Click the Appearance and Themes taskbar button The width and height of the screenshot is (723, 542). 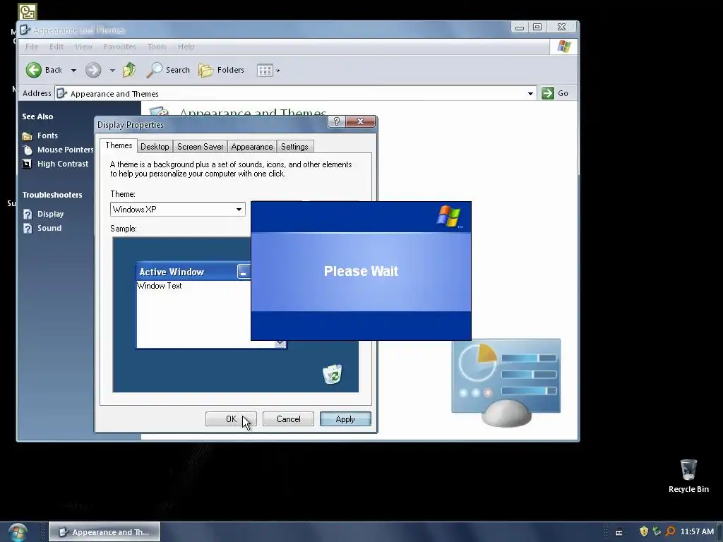(x=104, y=532)
